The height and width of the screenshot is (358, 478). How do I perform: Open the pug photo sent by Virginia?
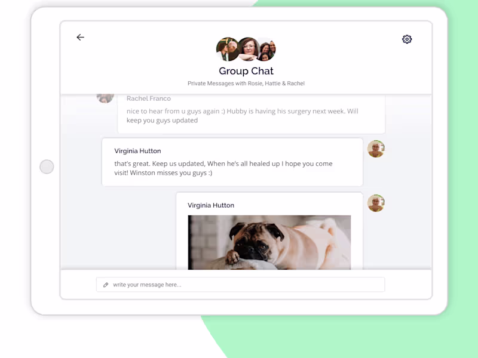269,242
